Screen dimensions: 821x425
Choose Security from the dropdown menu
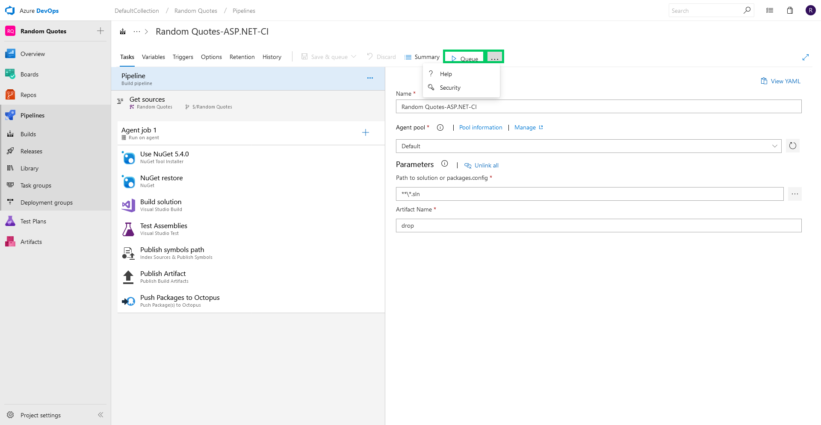[x=461, y=88]
